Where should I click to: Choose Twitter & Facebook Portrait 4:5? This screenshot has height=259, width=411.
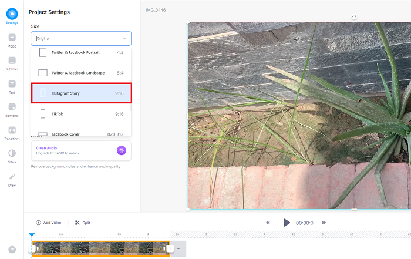[x=81, y=52]
